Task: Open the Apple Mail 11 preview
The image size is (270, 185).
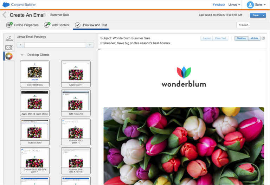Action: 76,74
